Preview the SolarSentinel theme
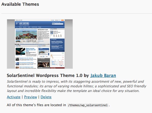Screen dimensions: 152x113 [31, 97]
